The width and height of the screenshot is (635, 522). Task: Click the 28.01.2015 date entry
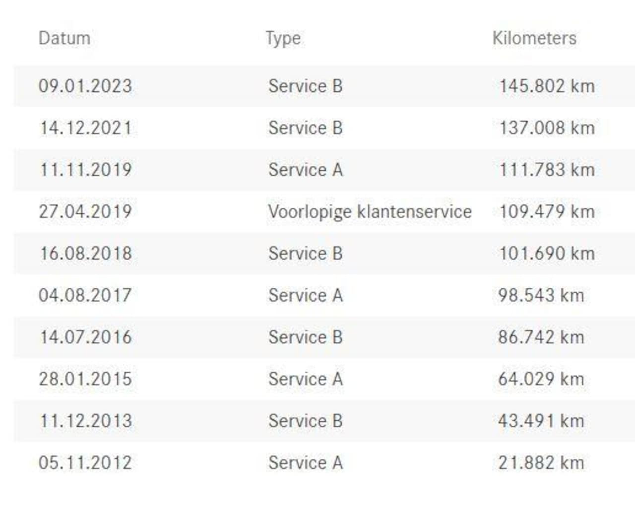click(x=85, y=379)
